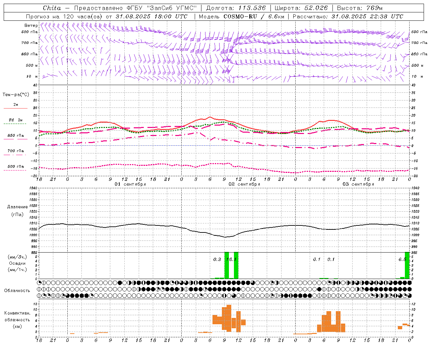Click the "Облачность" cloud cover label

pyautogui.click(x=17, y=290)
